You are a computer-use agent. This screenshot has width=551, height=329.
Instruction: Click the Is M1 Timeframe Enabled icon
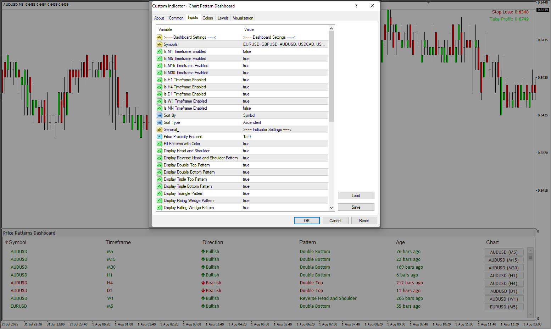pos(159,51)
